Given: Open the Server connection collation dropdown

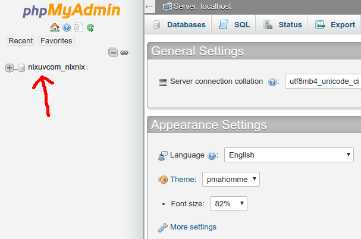Looking at the screenshot, I should (x=323, y=81).
